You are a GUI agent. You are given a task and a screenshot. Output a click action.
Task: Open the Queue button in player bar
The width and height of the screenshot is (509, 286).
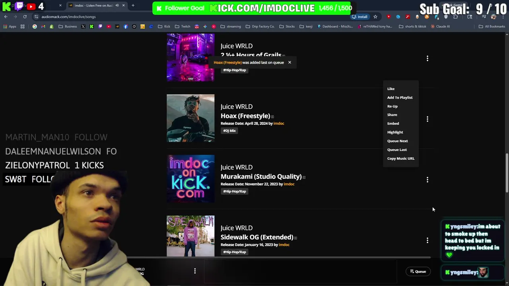coord(418,272)
